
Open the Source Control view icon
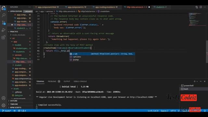coord(4,23)
